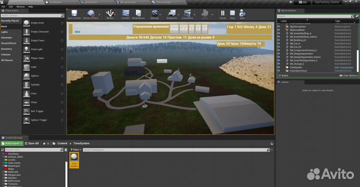Toggle the sources panel in Content Browser

[x=2, y=150]
